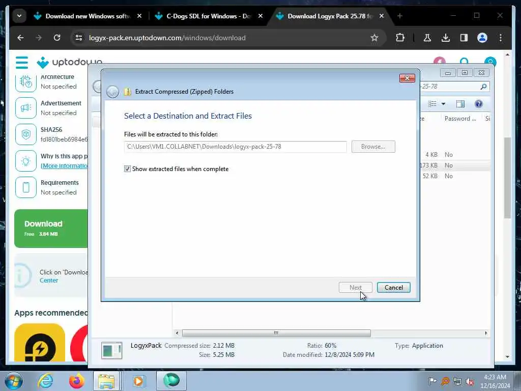This screenshot has width=521, height=391.
Task: Click the Architecture chip icon
Action: point(26,82)
